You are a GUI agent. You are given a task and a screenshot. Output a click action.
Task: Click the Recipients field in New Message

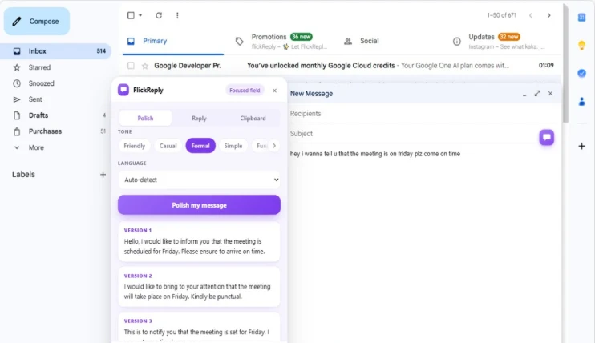pyautogui.click(x=422, y=114)
